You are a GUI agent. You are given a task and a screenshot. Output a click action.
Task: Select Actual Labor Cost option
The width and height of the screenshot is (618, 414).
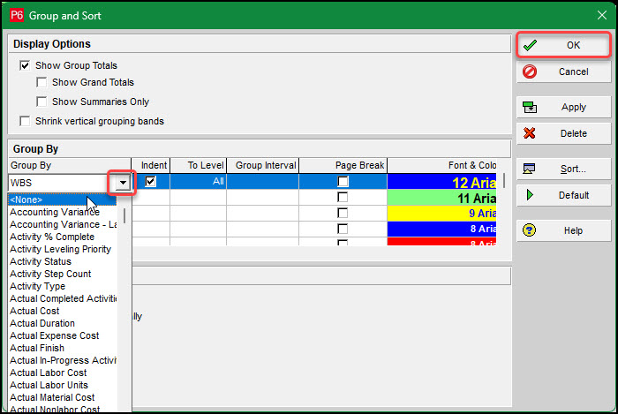click(63, 373)
